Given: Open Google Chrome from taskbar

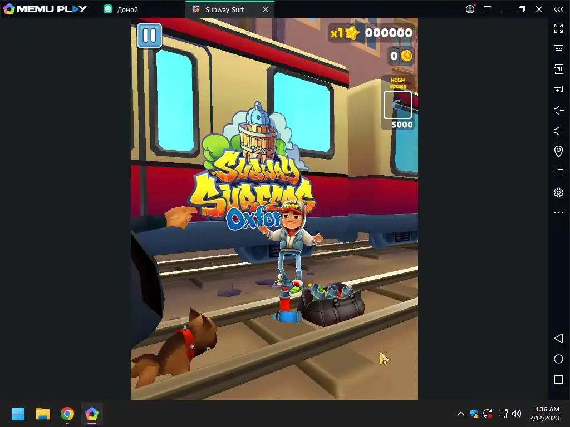Looking at the screenshot, I should coord(67,414).
